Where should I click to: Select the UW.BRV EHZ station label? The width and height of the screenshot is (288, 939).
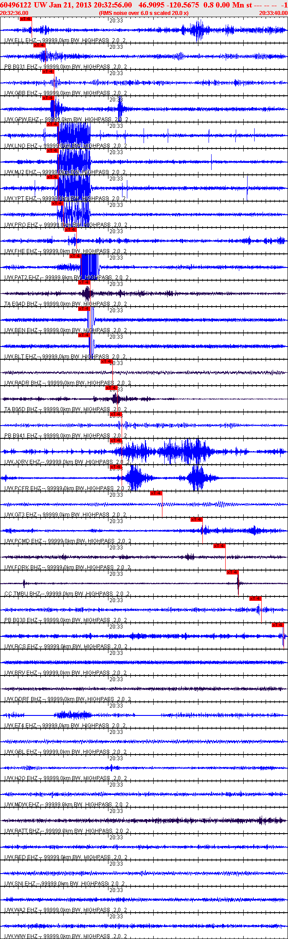click(21, 673)
